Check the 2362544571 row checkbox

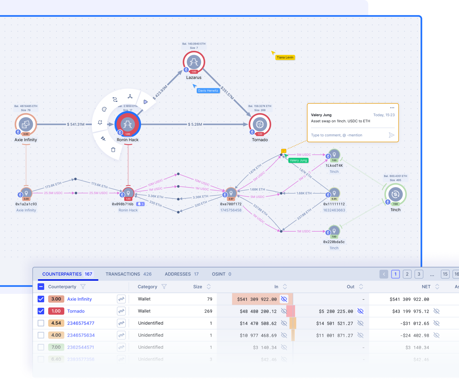41,347
